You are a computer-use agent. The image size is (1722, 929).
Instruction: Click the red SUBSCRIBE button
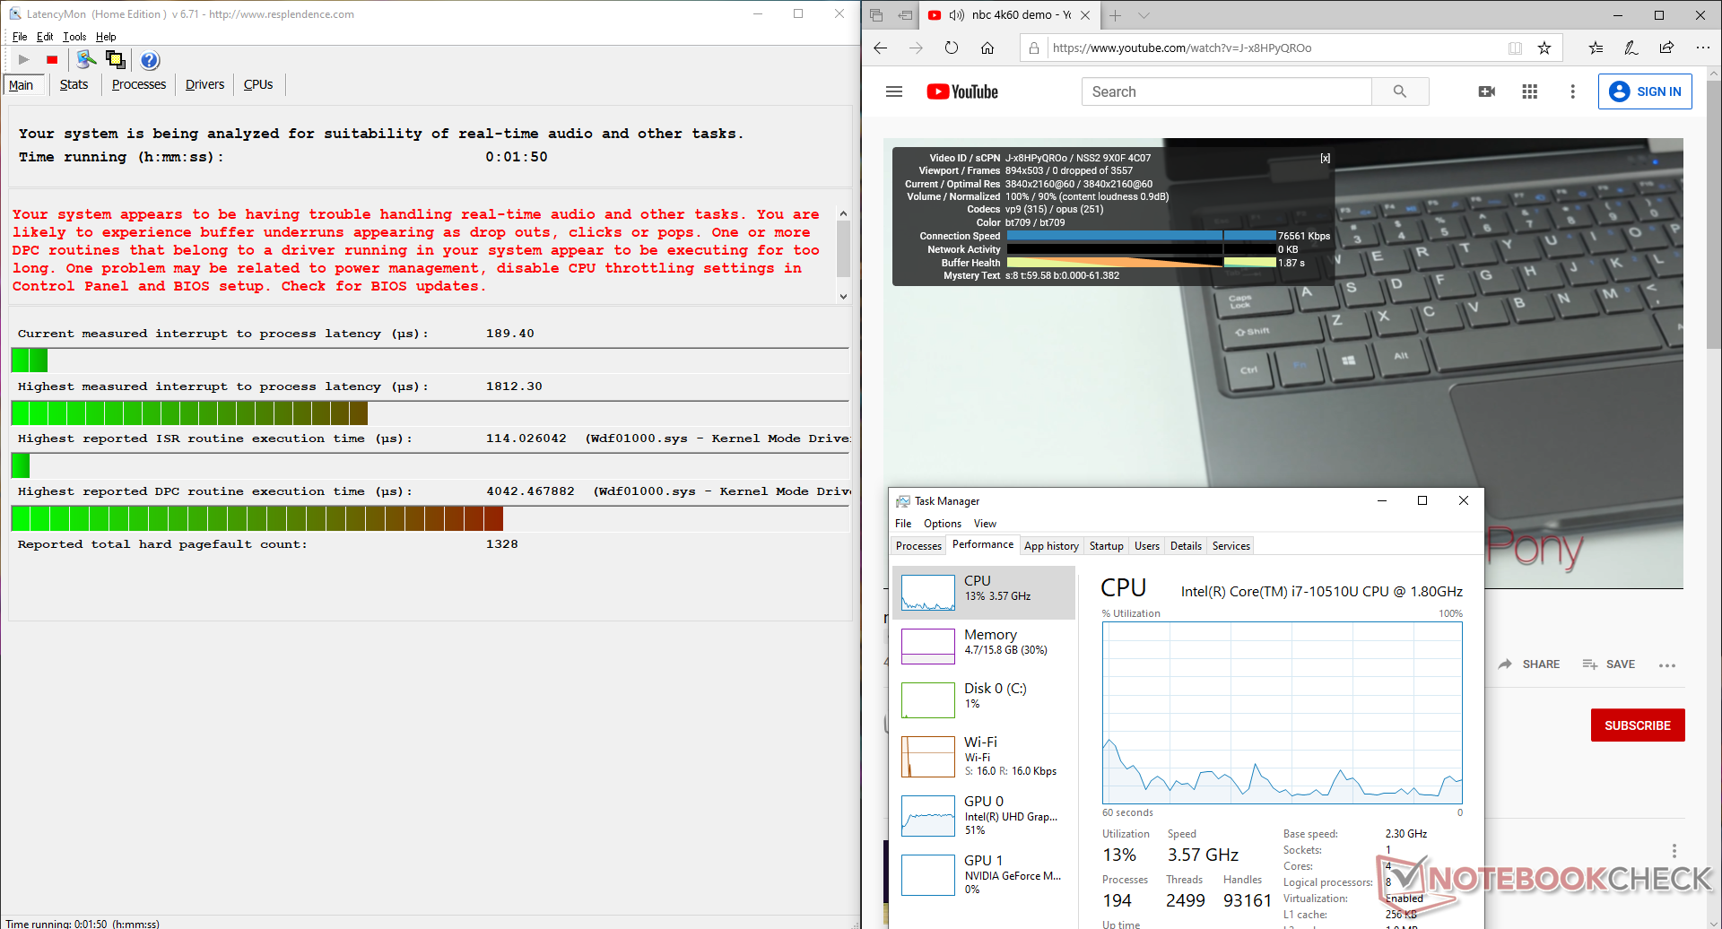(1637, 725)
